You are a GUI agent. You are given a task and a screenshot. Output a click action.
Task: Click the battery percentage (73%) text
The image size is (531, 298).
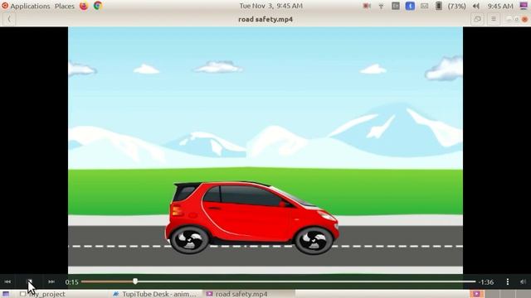click(x=456, y=6)
